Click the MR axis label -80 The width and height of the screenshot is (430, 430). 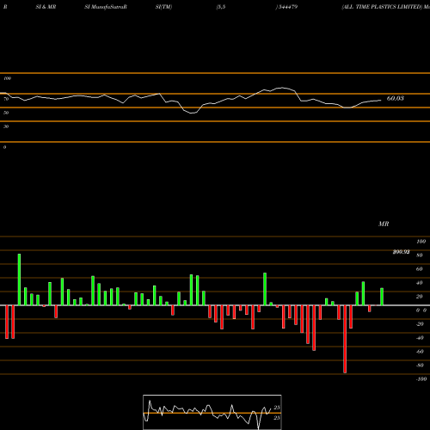tap(420, 365)
